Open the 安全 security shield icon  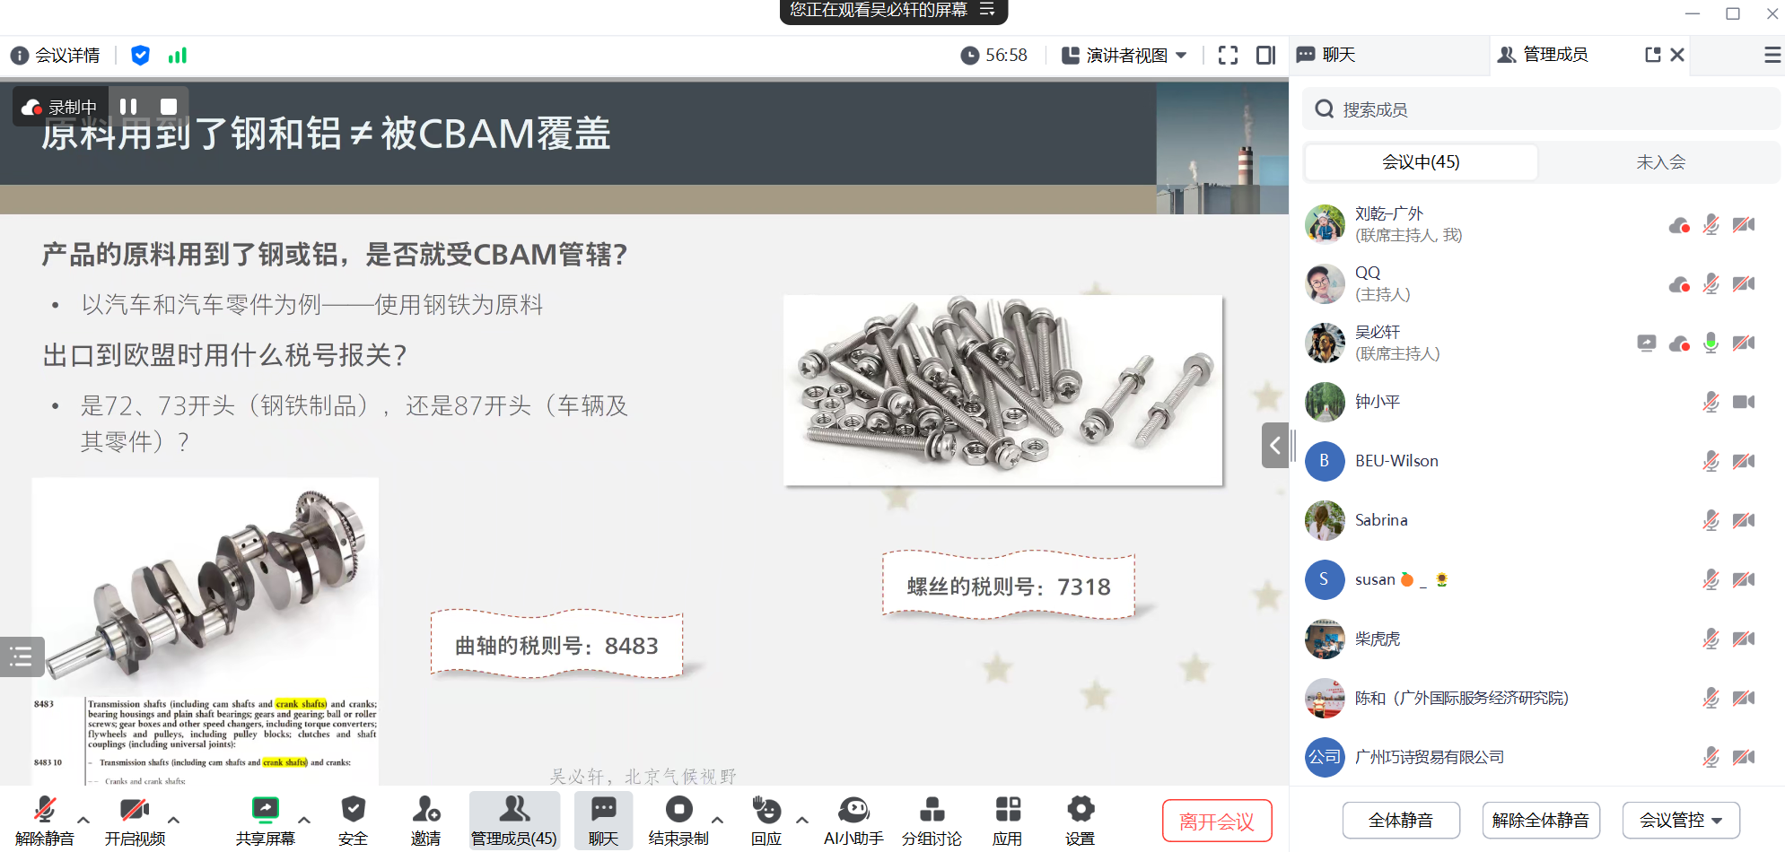353,812
